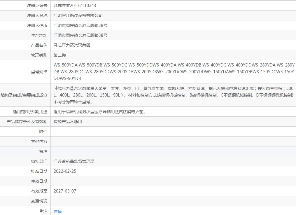
Task: Click the 注册证编号 label
Action: coord(37,6)
